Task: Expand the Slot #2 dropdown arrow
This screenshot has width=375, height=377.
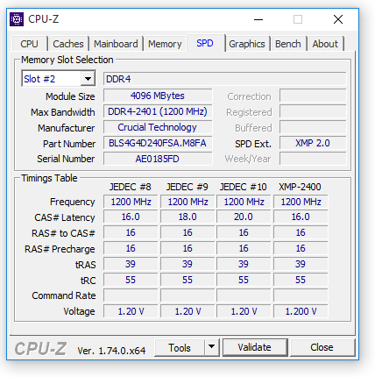Action: 88,79
